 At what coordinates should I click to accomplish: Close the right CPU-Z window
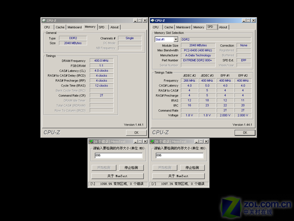point(254,21)
